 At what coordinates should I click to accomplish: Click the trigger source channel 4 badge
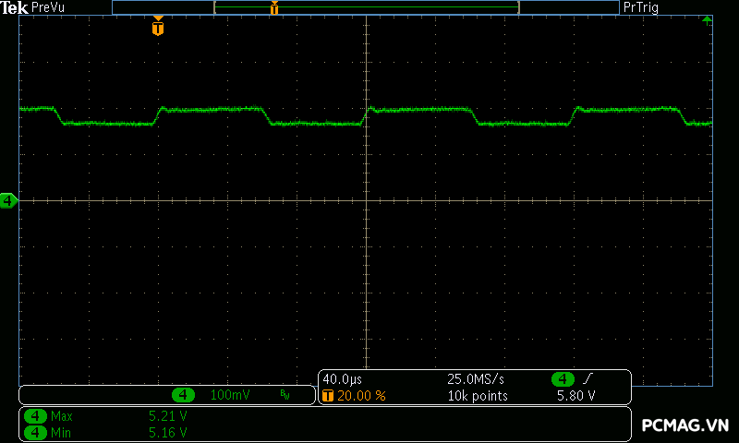click(563, 378)
